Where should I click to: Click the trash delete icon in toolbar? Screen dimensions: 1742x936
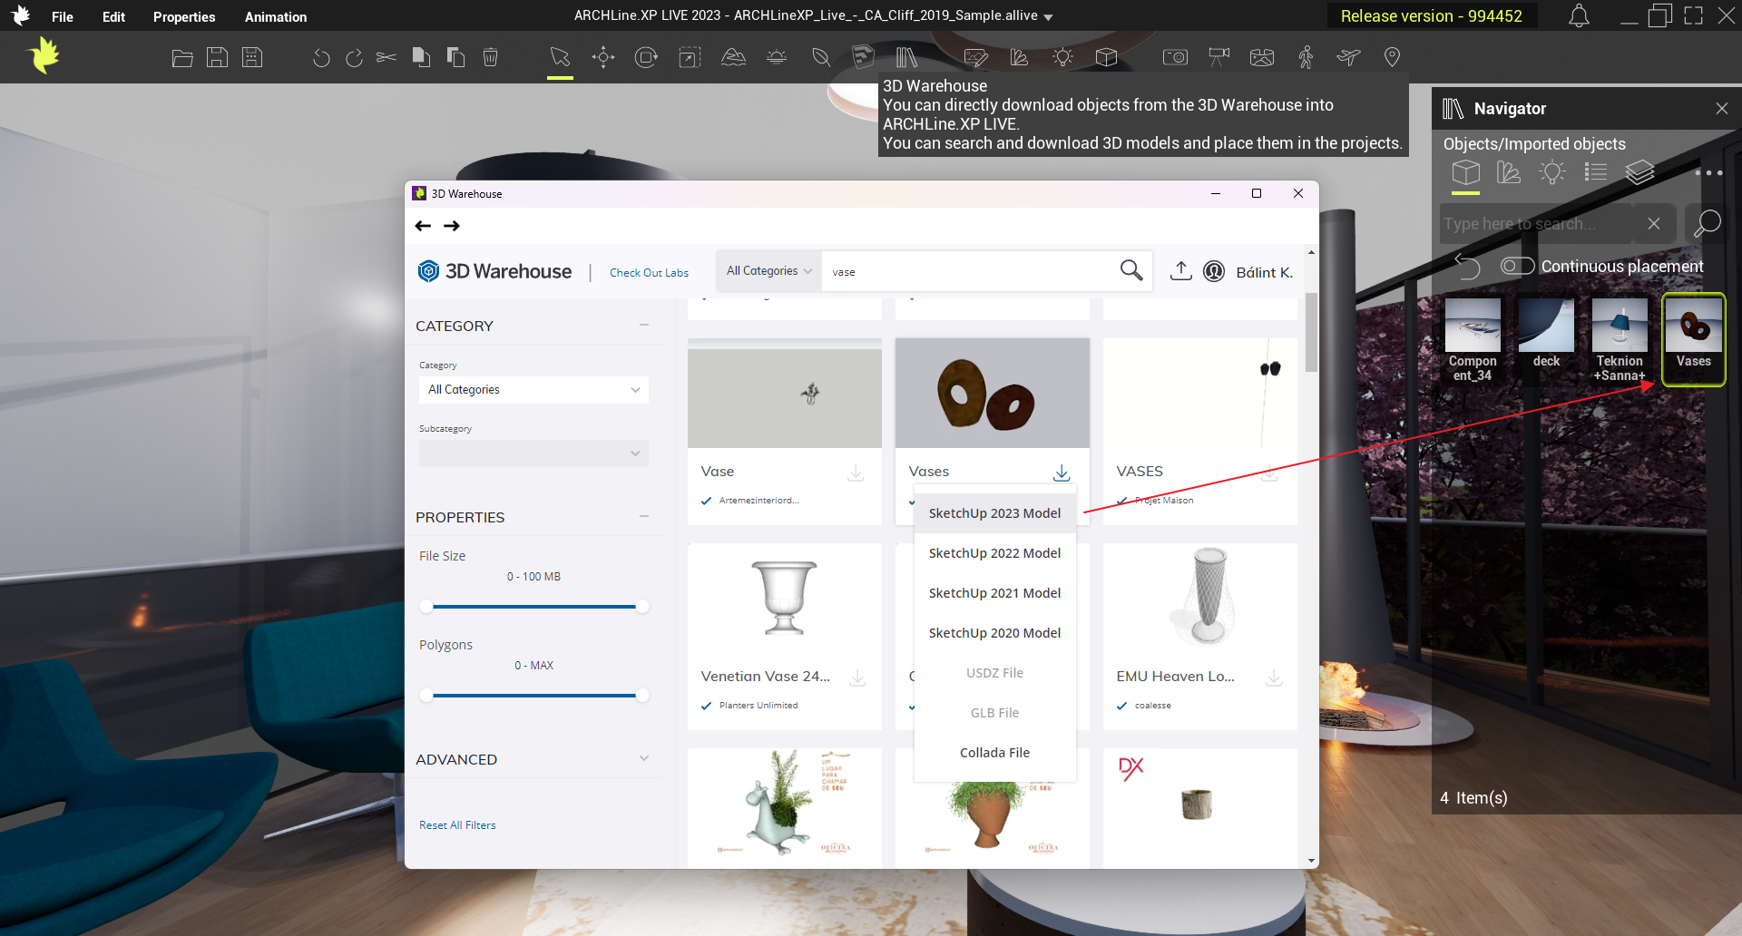click(x=490, y=57)
